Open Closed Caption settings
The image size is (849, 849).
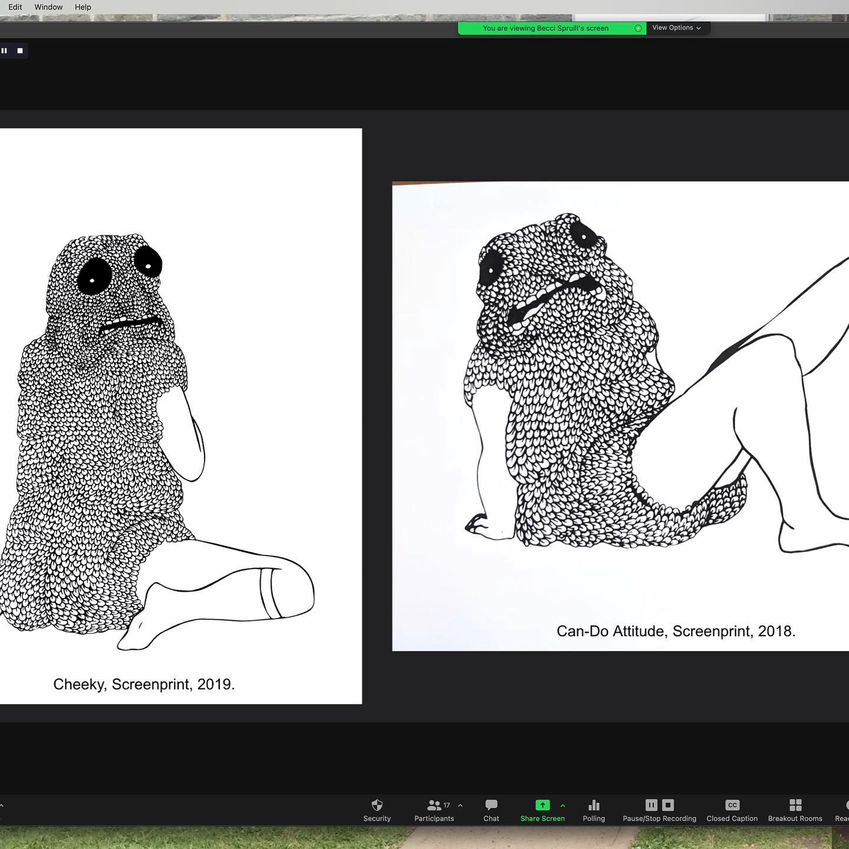[x=732, y=809]
